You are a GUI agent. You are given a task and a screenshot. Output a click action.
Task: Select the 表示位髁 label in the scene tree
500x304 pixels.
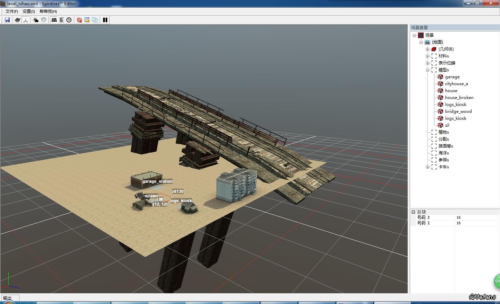coord(447,63)
